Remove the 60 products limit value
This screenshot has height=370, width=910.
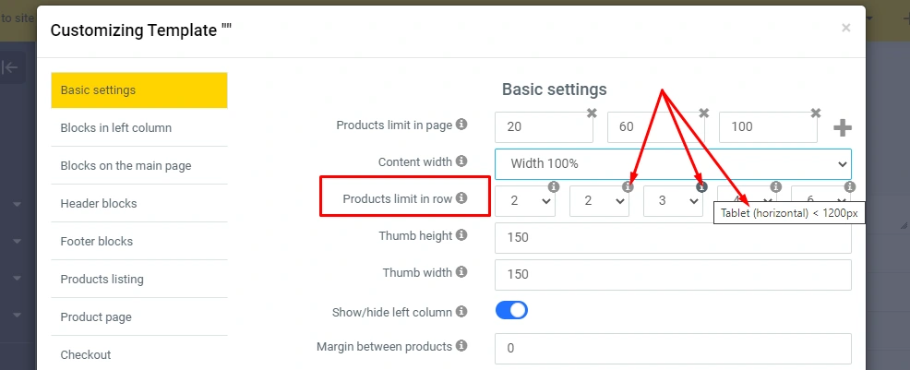click(704, 113)
